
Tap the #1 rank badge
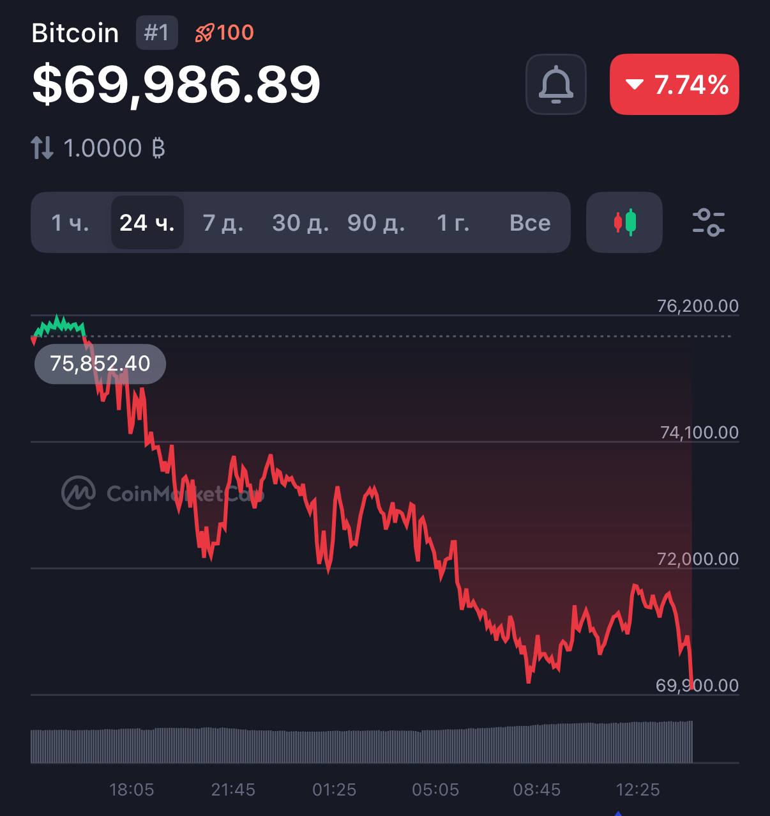point(156,33)
